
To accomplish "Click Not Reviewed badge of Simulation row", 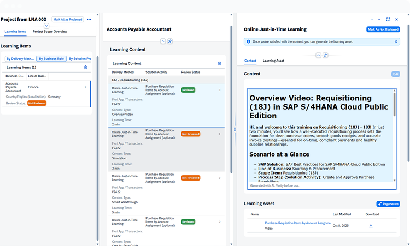I will tap(191, 134).
